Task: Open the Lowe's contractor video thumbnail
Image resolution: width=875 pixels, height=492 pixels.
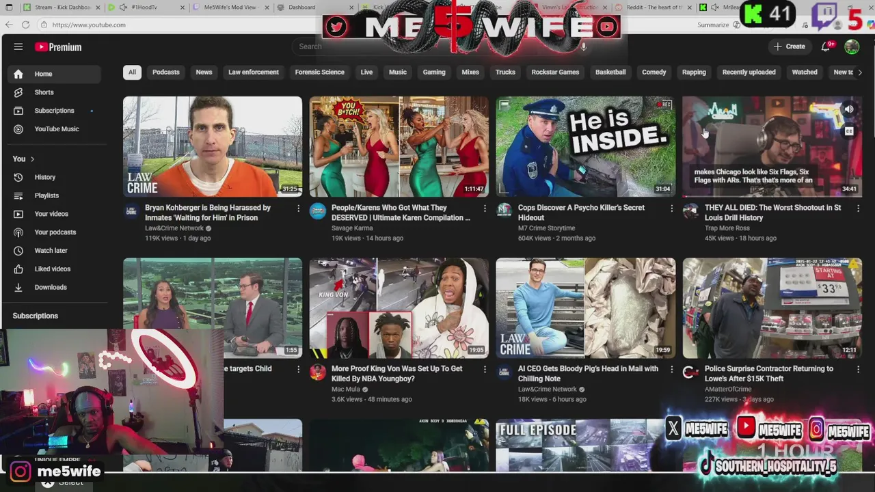Action: tap(772, 308)
